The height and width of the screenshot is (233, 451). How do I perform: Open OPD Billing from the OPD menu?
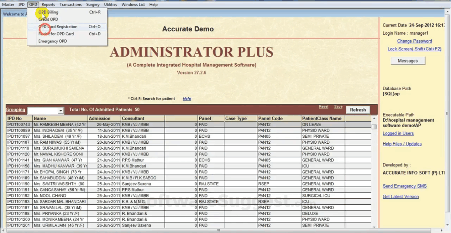(48, 12)
